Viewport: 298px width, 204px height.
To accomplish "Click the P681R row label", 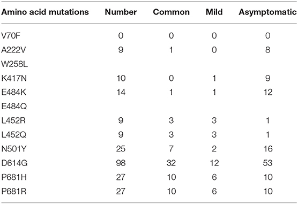I will (x=14, y=192).
